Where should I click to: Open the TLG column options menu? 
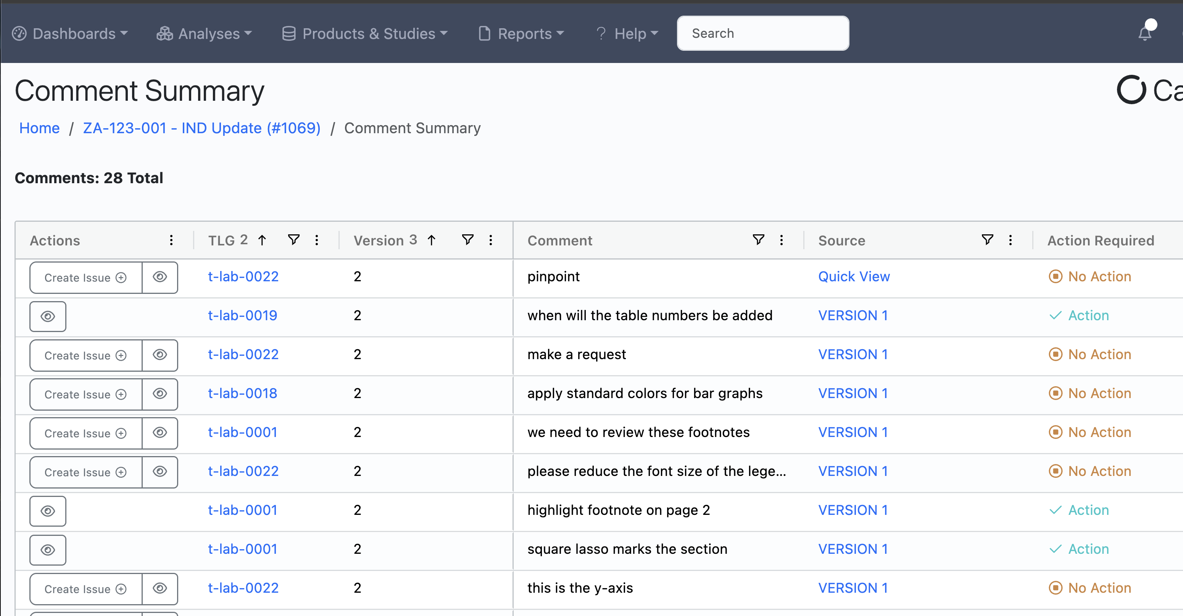point(317,240)
